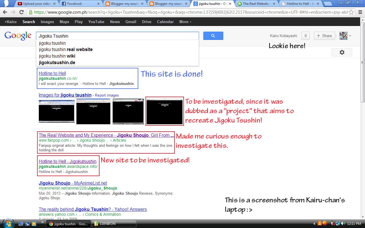Select the first suggestion 'jigoku tsushin'
Viewport: 365px width, 228px height.
[x=117, y=43]
